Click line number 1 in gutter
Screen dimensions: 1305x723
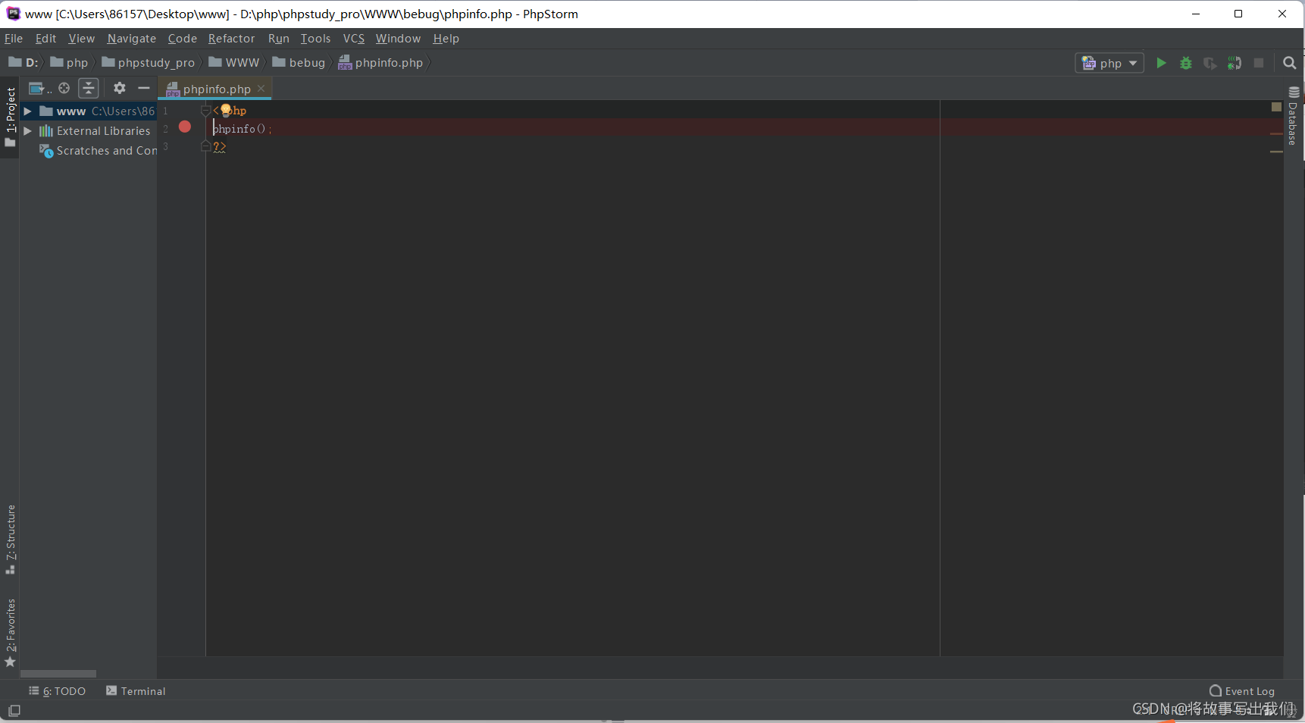pyautogui.click(x=165, y=111)
